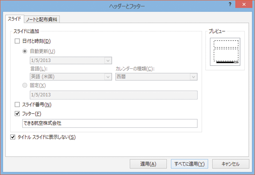Click the slide preview thumbnail
This screenshot has width=255, height=175.
(x=225, y=52)
